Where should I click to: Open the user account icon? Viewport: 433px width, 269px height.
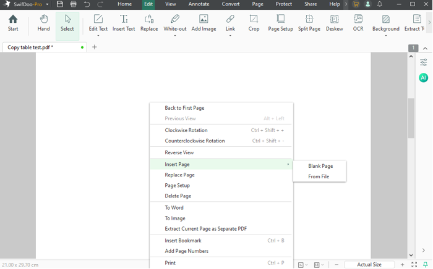367,4
